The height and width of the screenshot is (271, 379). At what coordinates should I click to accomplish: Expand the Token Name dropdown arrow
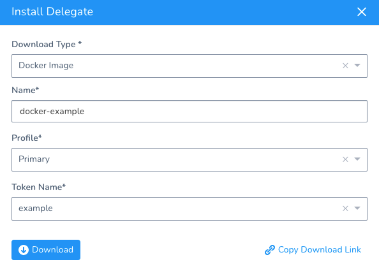[x=357, y=208]
